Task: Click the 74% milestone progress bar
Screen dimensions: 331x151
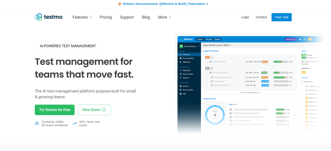Action: (281, 78)
